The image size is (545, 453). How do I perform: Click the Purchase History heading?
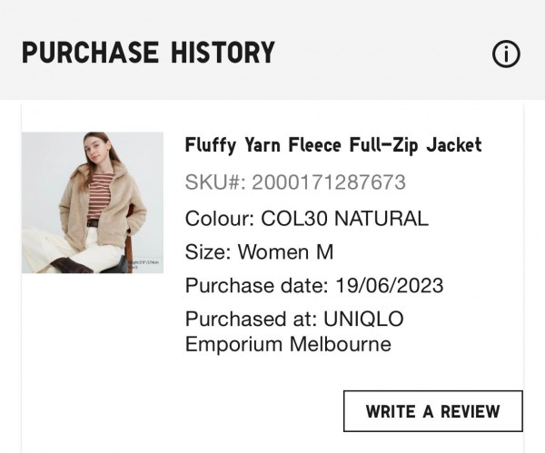click(x=148, y=53)
